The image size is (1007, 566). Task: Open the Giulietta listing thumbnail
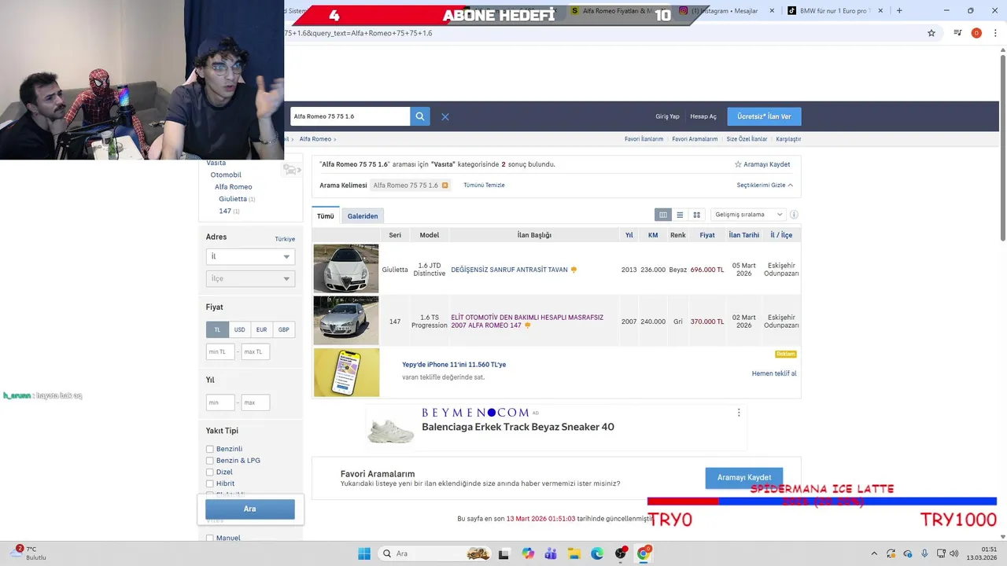[x=346, y=268]
